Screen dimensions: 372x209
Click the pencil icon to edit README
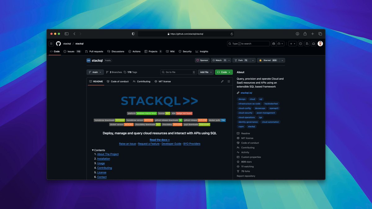click(222, 81)
